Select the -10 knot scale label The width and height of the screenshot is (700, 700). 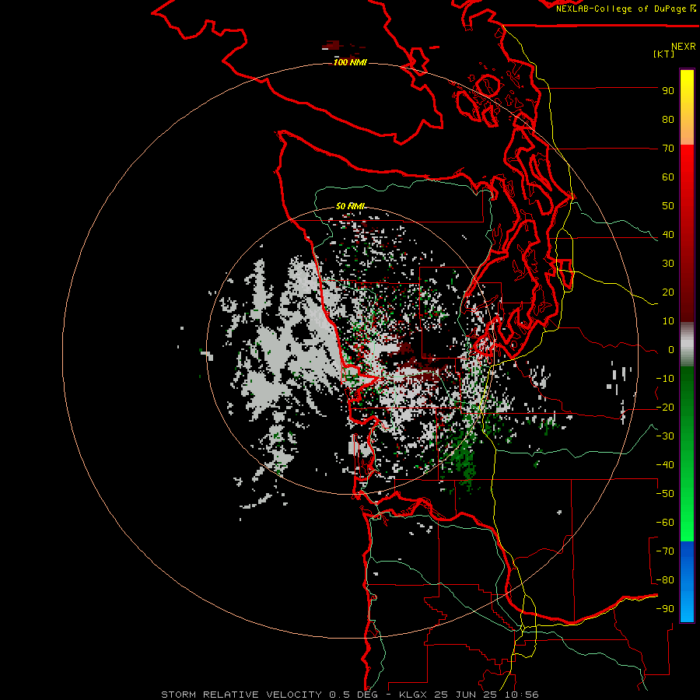tap(665, 379)
